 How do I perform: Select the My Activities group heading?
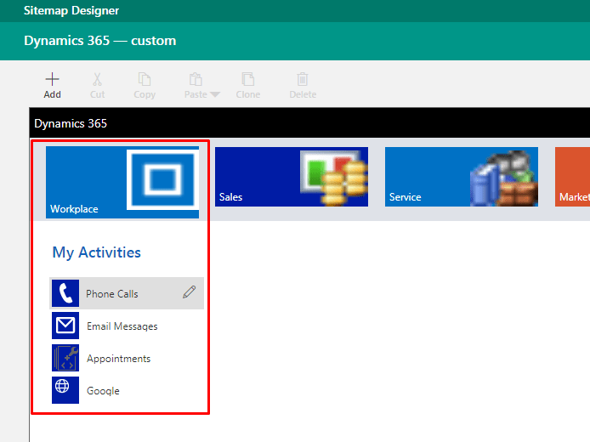click(97, 252)
